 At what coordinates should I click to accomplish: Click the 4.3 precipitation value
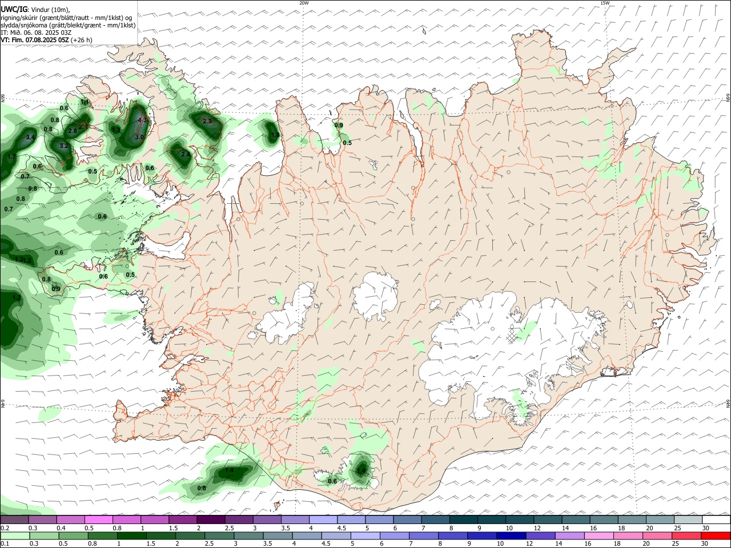[142, 120]
